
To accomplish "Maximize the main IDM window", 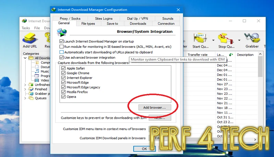I will click(245, 21).
